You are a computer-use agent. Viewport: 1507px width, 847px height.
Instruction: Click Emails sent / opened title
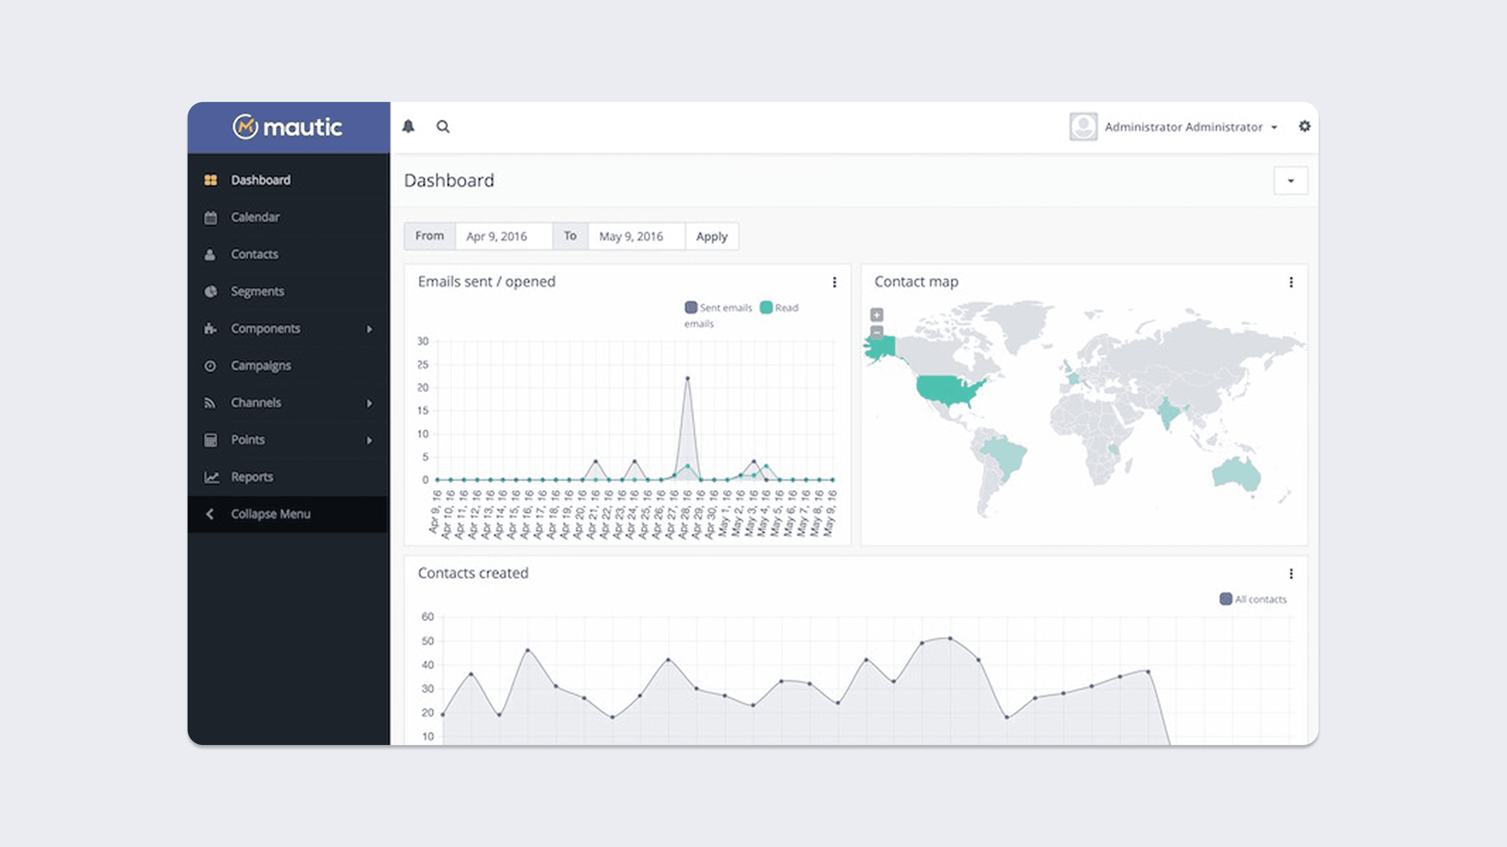click(x=486, y=282)
